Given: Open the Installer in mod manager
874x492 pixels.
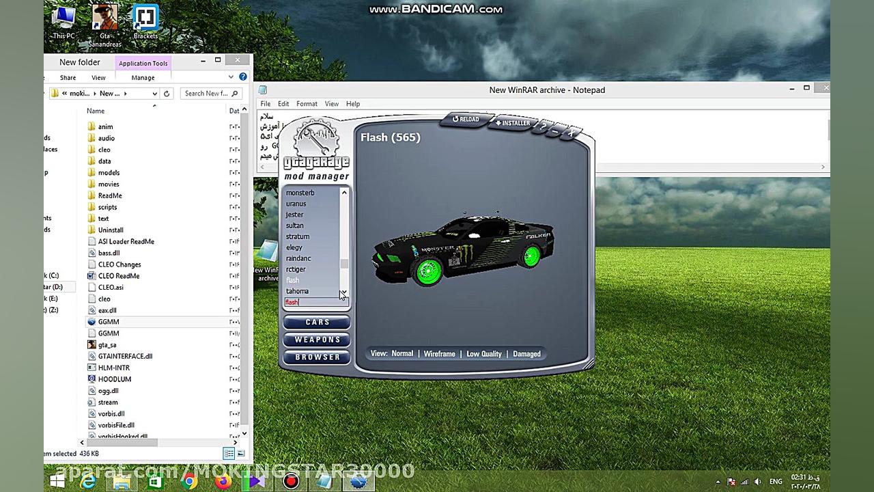Looking at the screenshot, I should point(512,123).
